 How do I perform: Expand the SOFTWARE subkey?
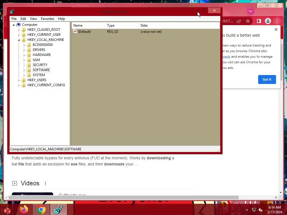click(x=24, y=70)
